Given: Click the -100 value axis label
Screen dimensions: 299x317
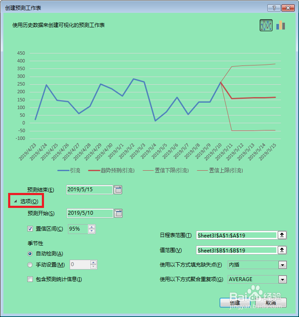Looking at the screenshot, I should coord(21,139).
